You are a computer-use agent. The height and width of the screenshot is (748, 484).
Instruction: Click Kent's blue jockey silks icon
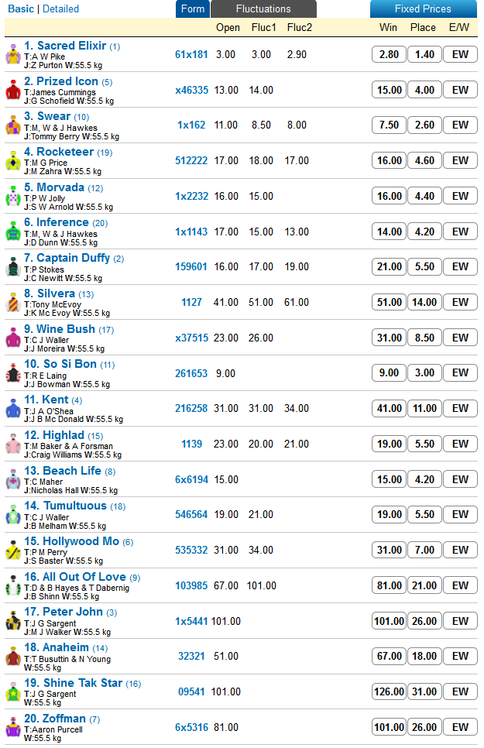coord(13,409)
